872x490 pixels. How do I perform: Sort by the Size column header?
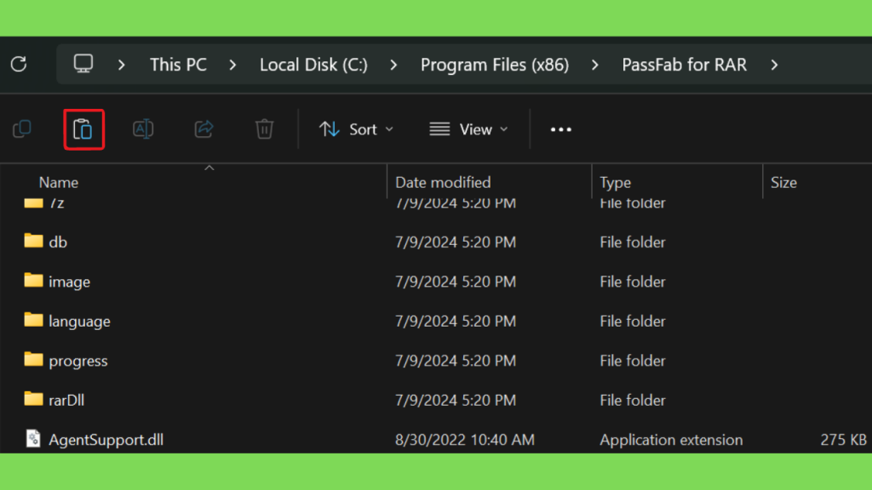pyautogui.click(x=783, y=182)
